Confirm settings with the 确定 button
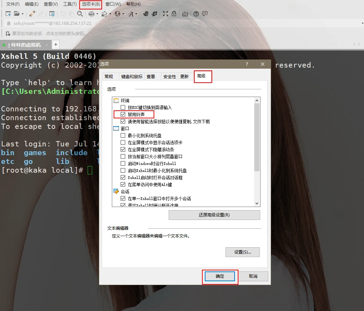 click(220, 276)
